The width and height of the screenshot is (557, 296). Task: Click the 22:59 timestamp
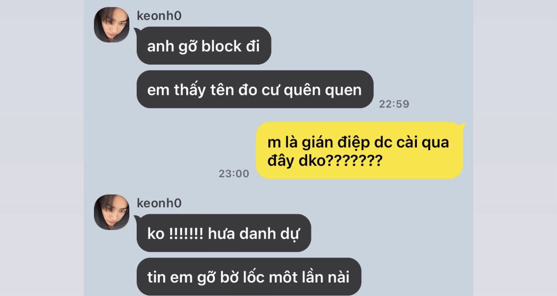point(394,104)
